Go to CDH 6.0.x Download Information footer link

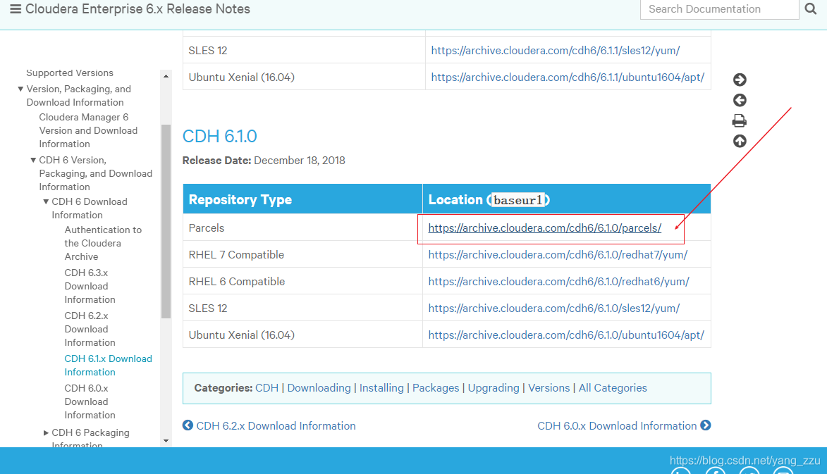pyautogui.click(x=617, y=425)
